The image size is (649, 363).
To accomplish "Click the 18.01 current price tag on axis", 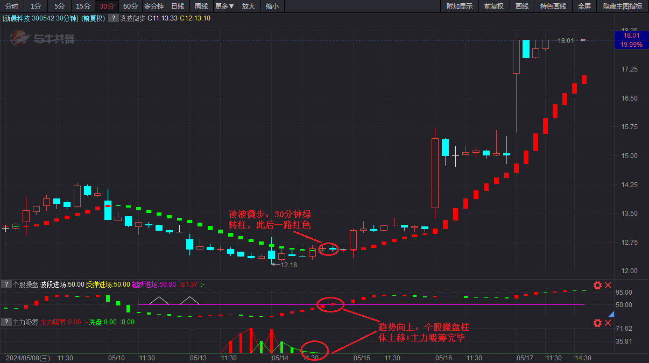I will click(x=631, y=35).
